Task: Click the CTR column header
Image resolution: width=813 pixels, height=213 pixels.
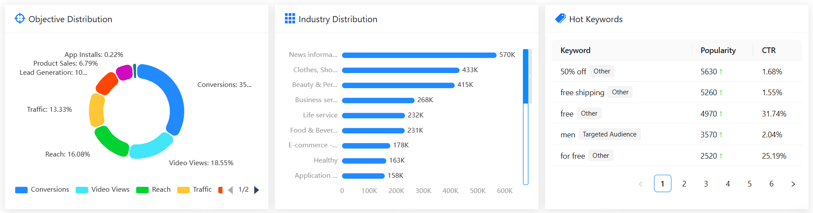Action: (x=769, y=50)
